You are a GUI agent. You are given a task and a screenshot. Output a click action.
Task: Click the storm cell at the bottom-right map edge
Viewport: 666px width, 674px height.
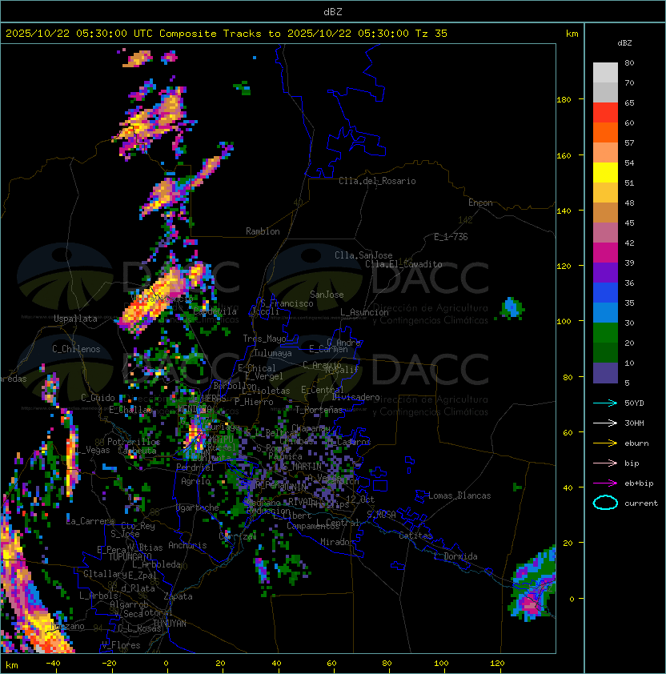coord(533,584)
